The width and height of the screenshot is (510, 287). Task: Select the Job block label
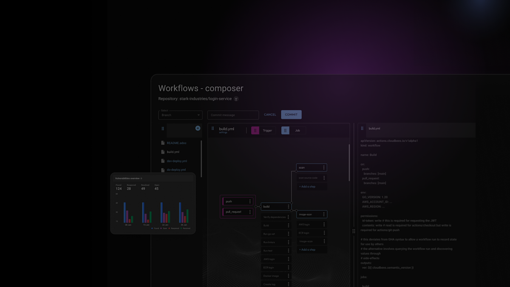click(297, 131)
